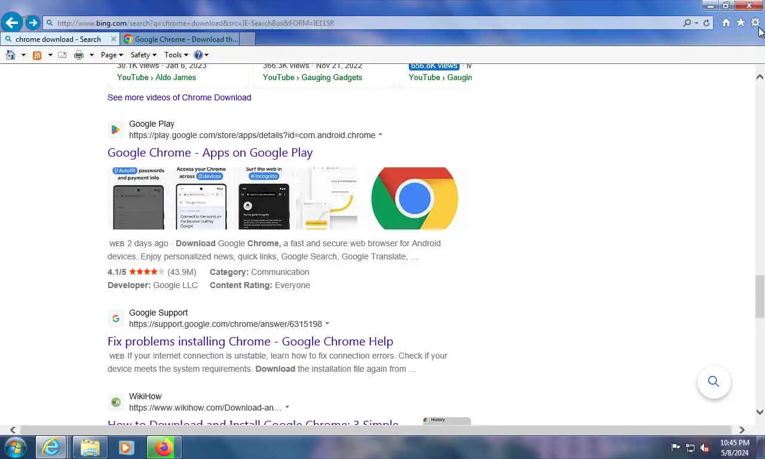This screenshot has width=765, height=459.
Task: Expand the address bar search dropdown arrow
Action: tap(696, 23)
